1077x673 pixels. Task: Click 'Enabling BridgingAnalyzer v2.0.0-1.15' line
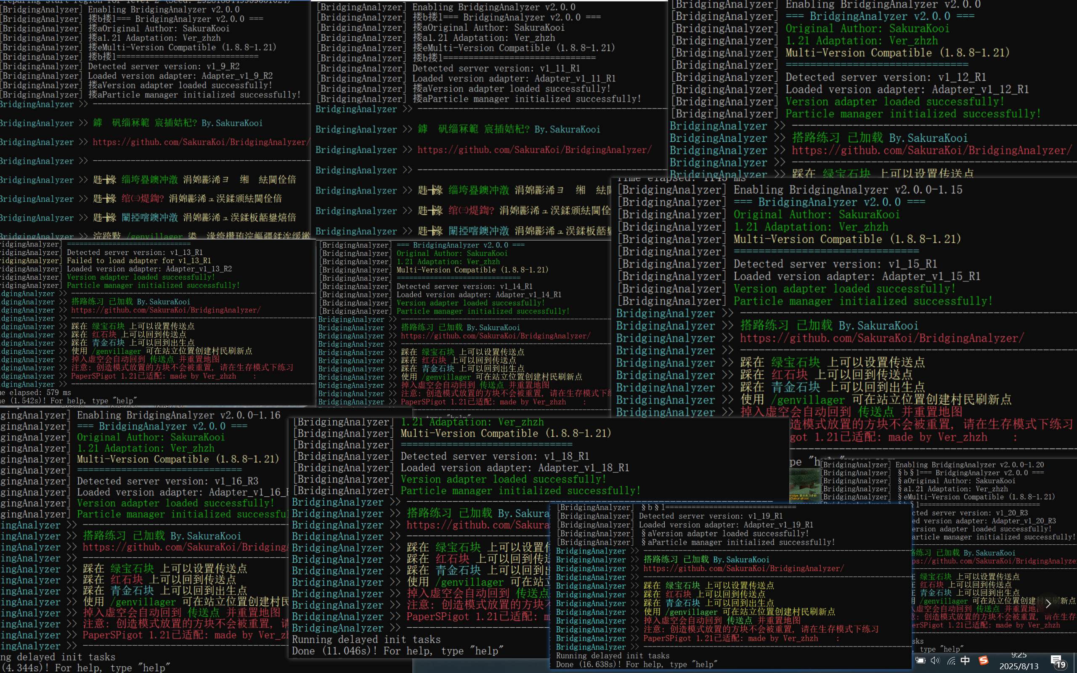pos(848,190)
